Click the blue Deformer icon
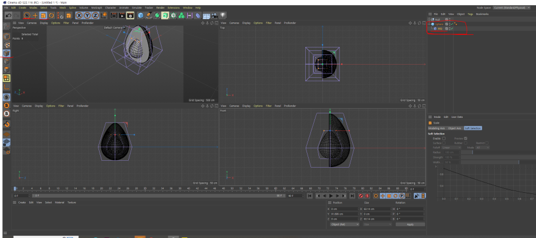The width and height of the screenshot is (536, 238). (x=198, y=15)
